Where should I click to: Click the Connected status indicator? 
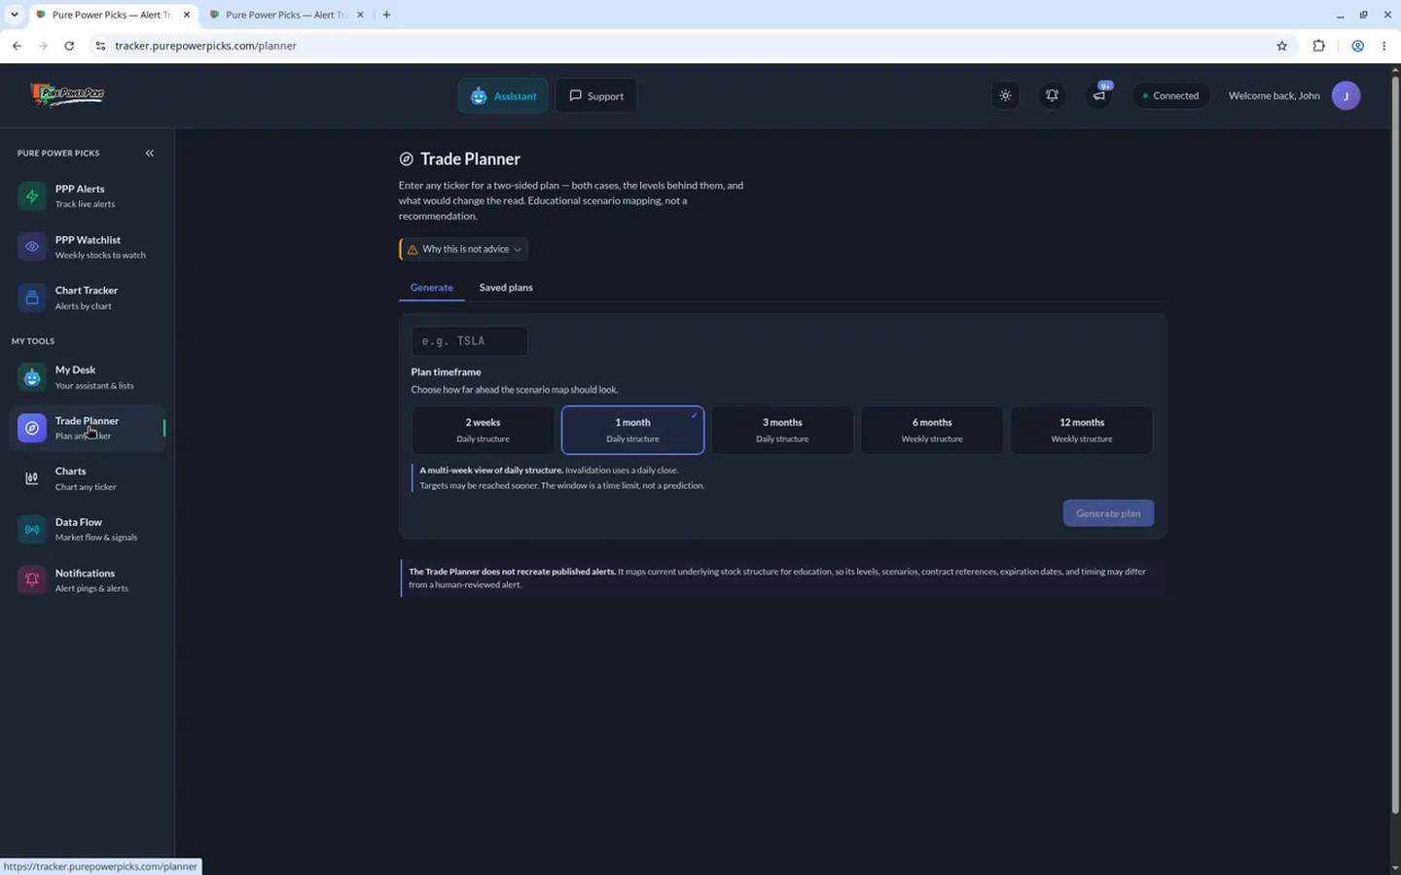click(1170, 95)
